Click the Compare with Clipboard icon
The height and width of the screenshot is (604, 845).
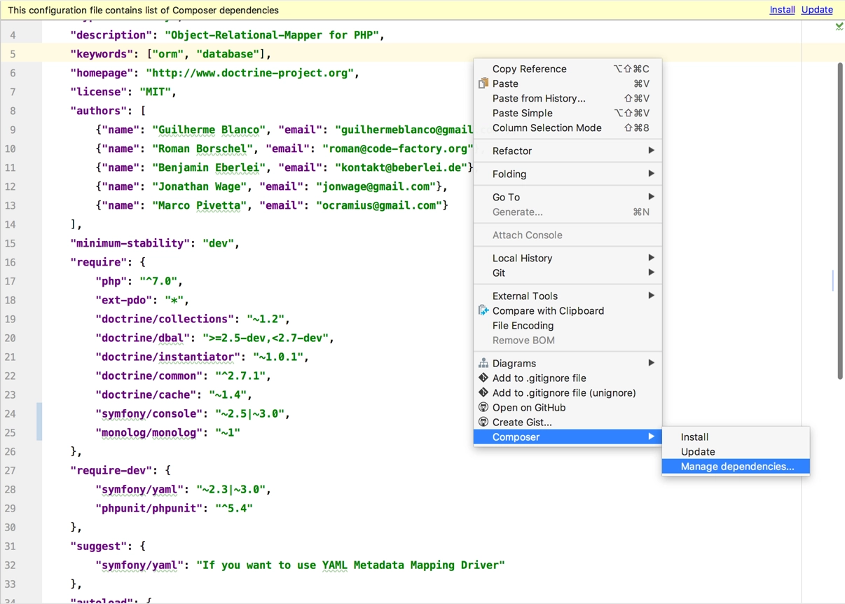pos(483,310)
